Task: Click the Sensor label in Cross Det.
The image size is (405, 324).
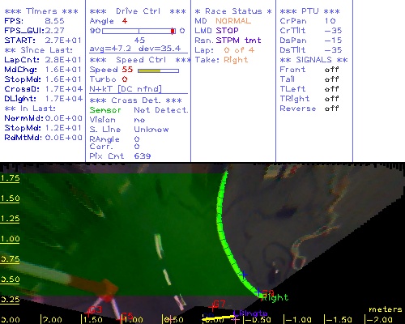Action: (x=105, y=110)
